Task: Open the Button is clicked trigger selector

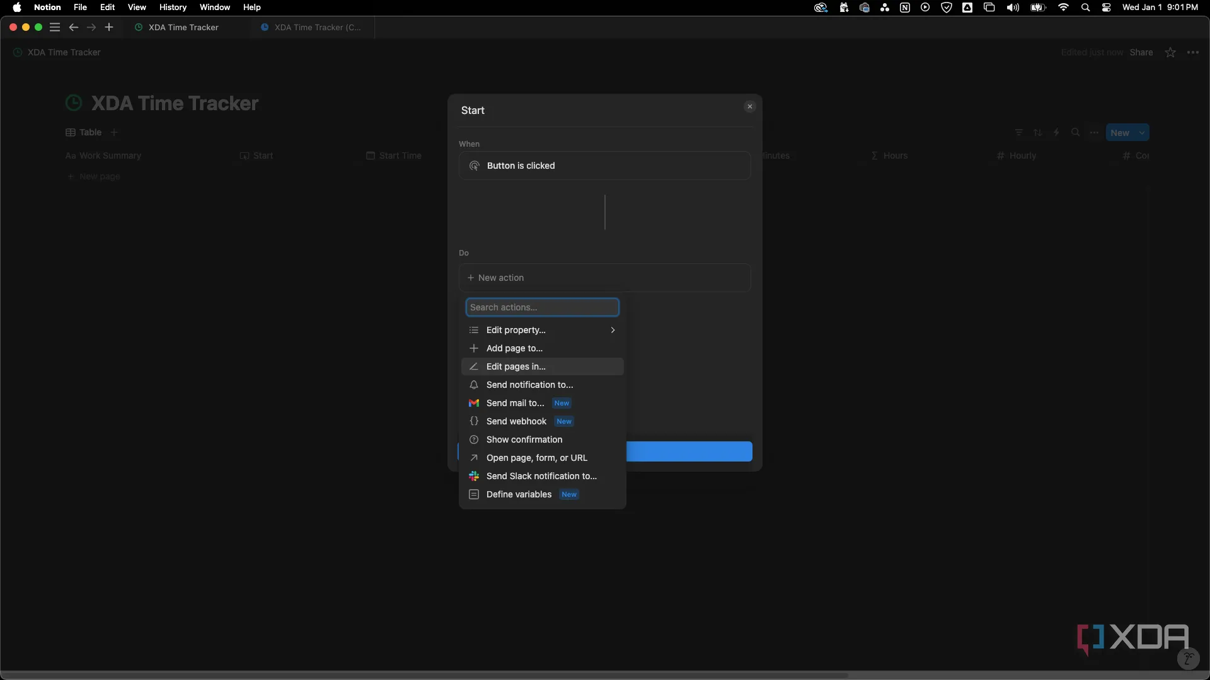Action: pos(605,166)
